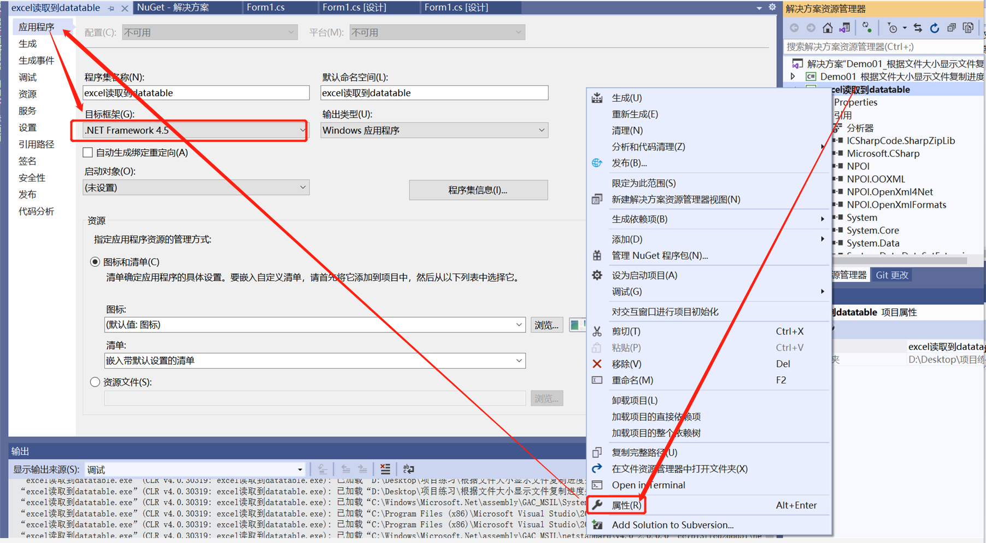Open the 清单 embedded manifest dropdown
The image size is (986, 543).
click(315, 361)
